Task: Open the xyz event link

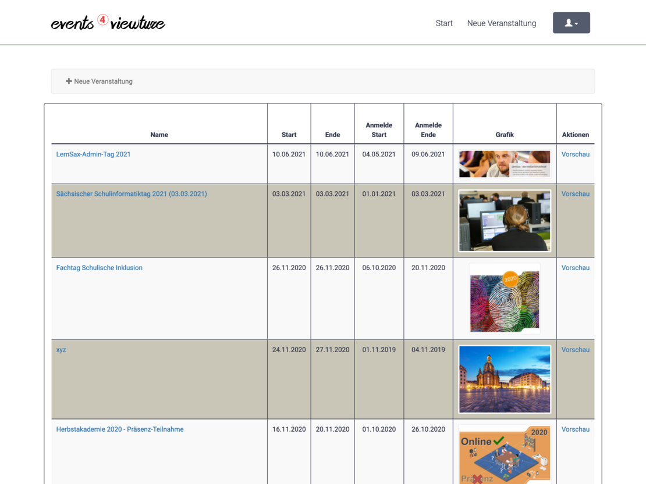Action: pyautogui.click(x=61, y=350)
